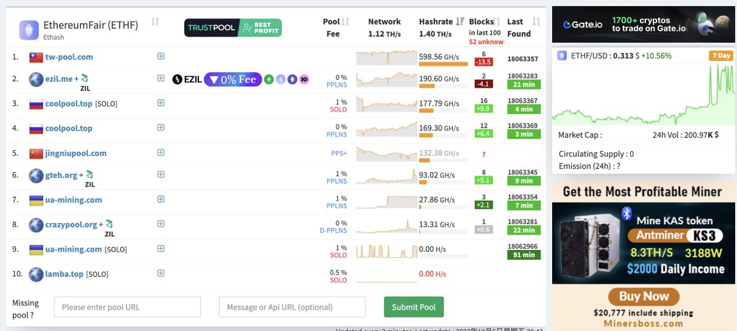
Task: Click green Ethereum Classic coin icon in EZIL ad
Action: pos(268,79)
